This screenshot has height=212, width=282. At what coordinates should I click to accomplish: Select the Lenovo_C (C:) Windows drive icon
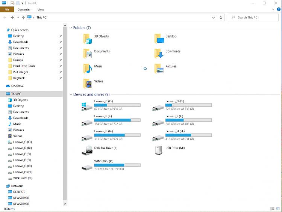87,106
